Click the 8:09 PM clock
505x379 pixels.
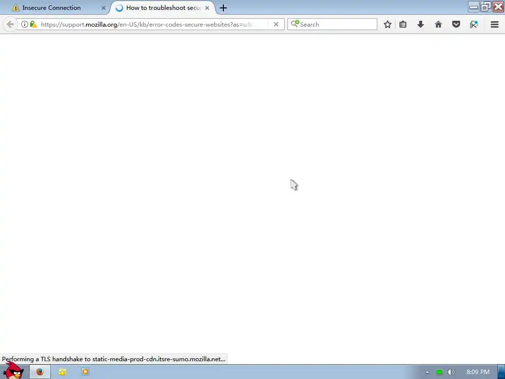coord(478,372)
